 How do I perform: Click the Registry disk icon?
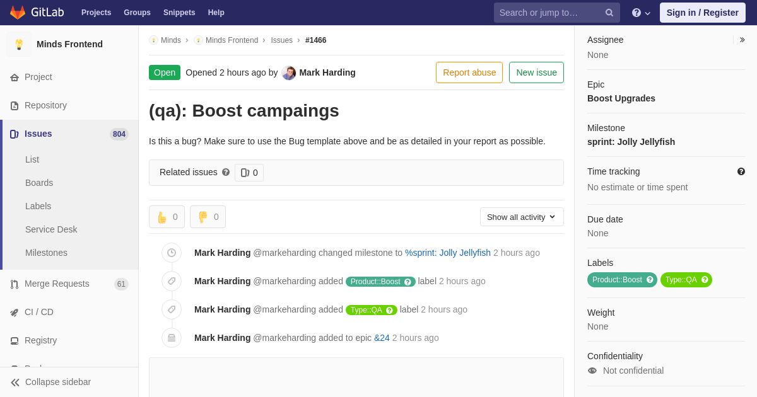pyautogui.click(x=15, y=340)
